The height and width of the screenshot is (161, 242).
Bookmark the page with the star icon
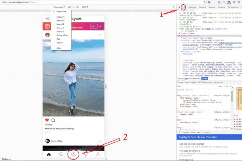pos(205,2)
